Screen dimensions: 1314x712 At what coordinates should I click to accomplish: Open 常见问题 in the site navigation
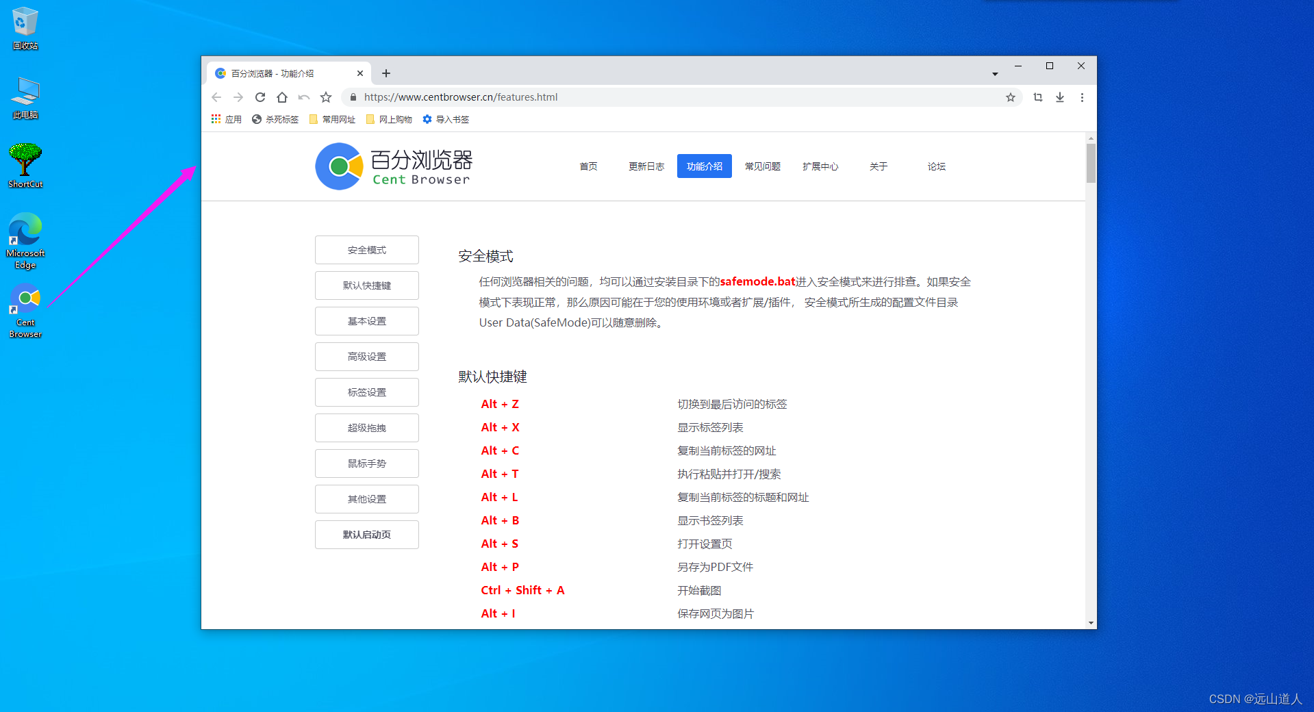point(763,166)
